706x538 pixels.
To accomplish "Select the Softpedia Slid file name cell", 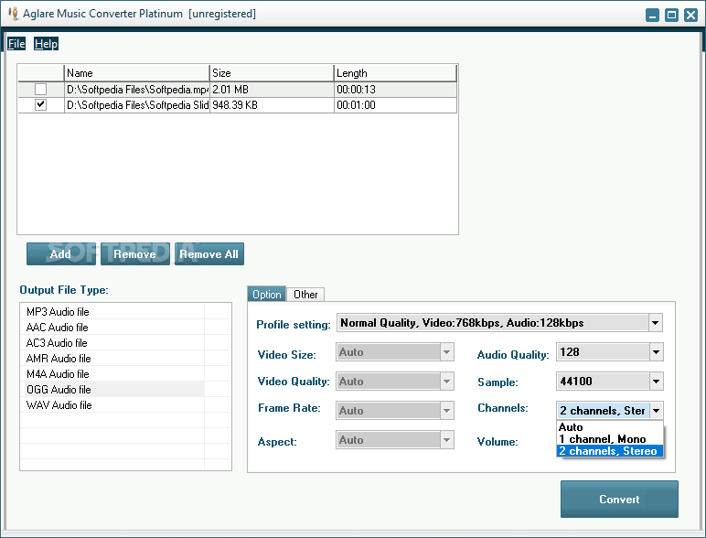I will coord(137,105).
